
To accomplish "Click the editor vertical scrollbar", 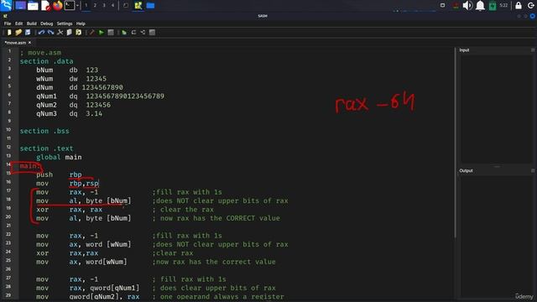I will coord(455,143).
